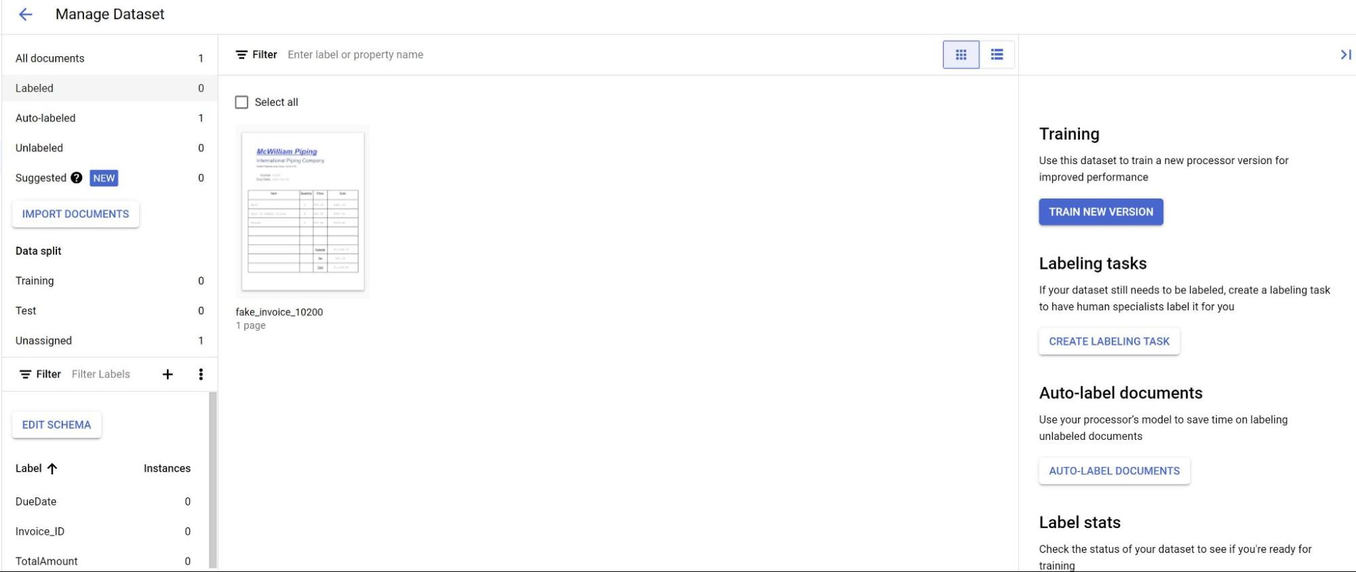The width and height of the screenshot is (1356, 572).
Task: Sort labels using the Label arrow
Action: [52, 468]
